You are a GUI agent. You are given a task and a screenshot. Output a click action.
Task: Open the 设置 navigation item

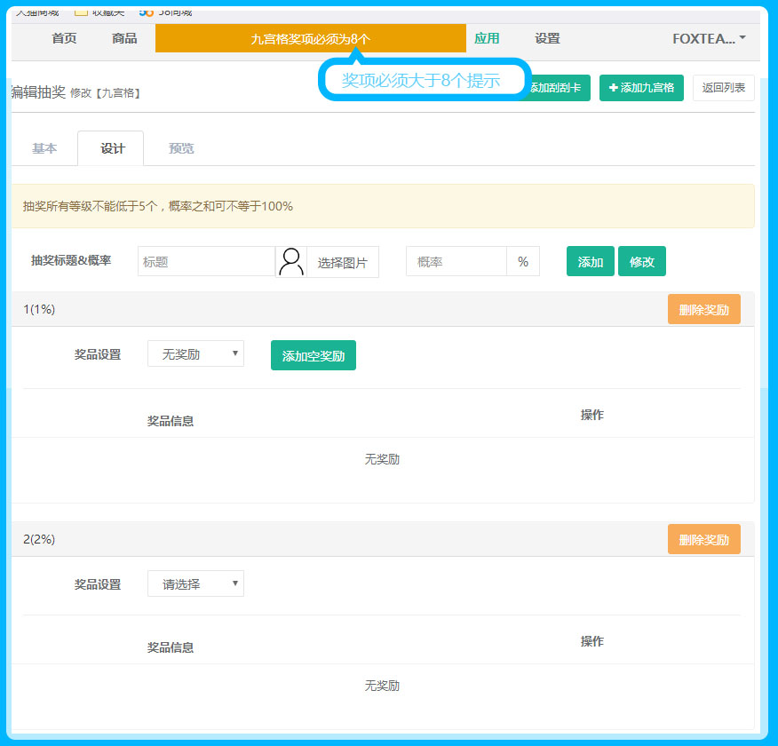tap(547, 38)
